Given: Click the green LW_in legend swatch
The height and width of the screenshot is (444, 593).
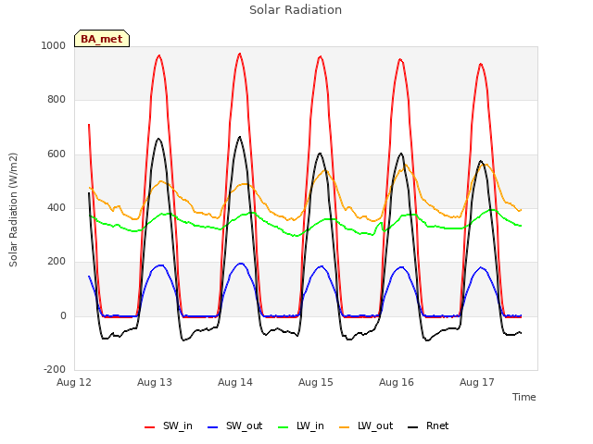Looking at the screenshot, I should pyautogui.click(x=284, y=427).
